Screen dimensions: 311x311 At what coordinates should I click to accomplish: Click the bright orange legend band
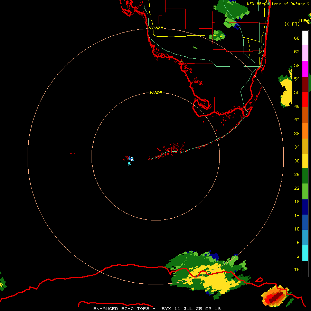305,131
